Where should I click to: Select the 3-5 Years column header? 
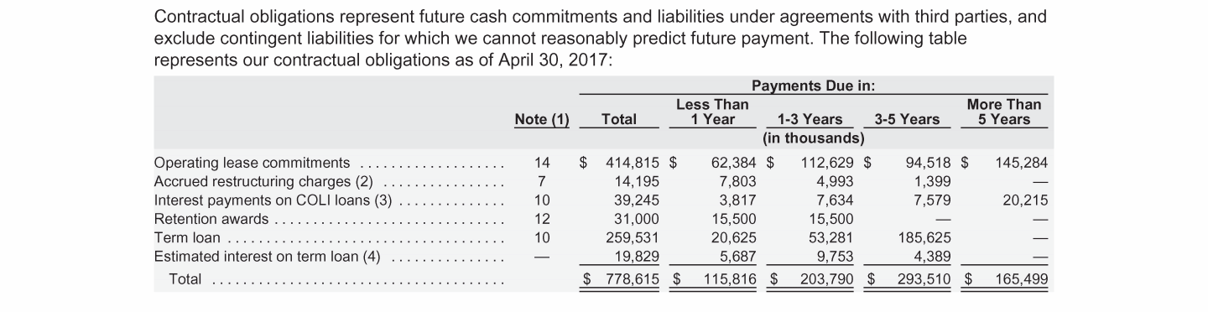click(907, 119)
